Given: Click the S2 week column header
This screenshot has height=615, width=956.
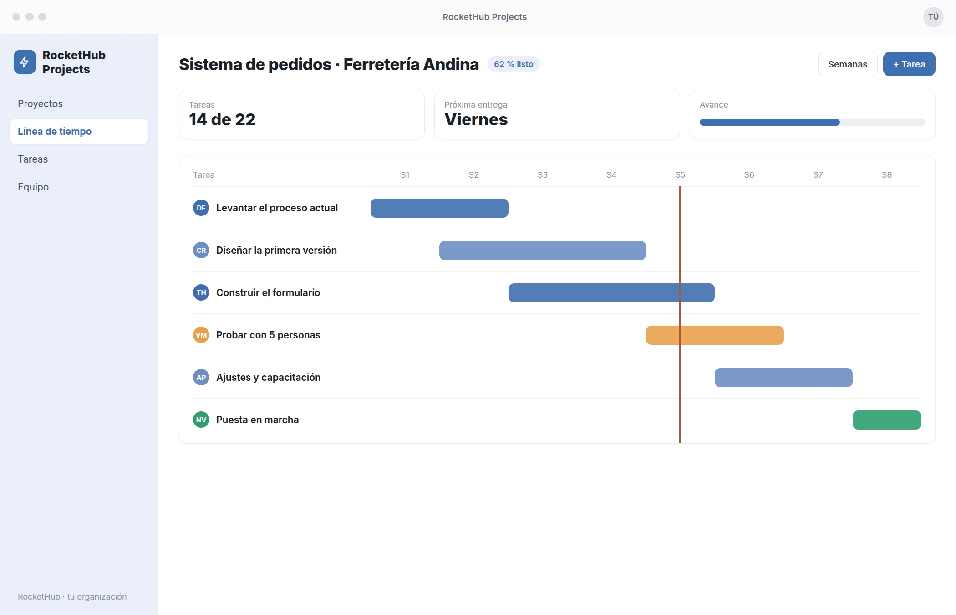Looking at the screenshot, I should 474,175.
